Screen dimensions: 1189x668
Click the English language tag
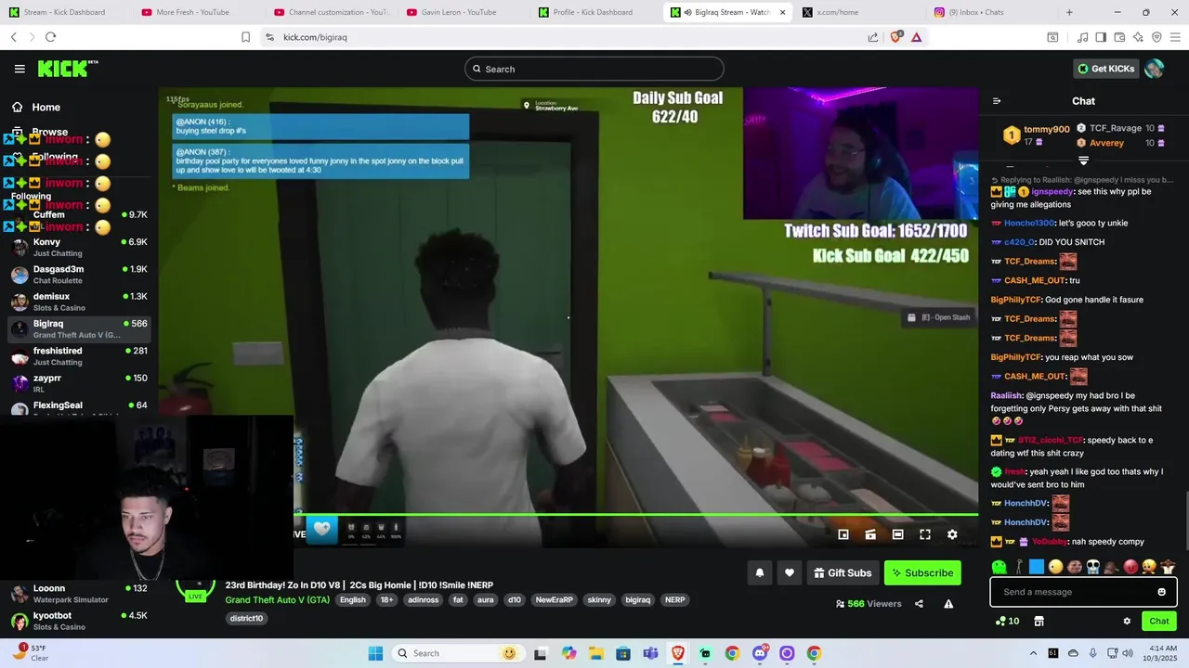[352, 600]
